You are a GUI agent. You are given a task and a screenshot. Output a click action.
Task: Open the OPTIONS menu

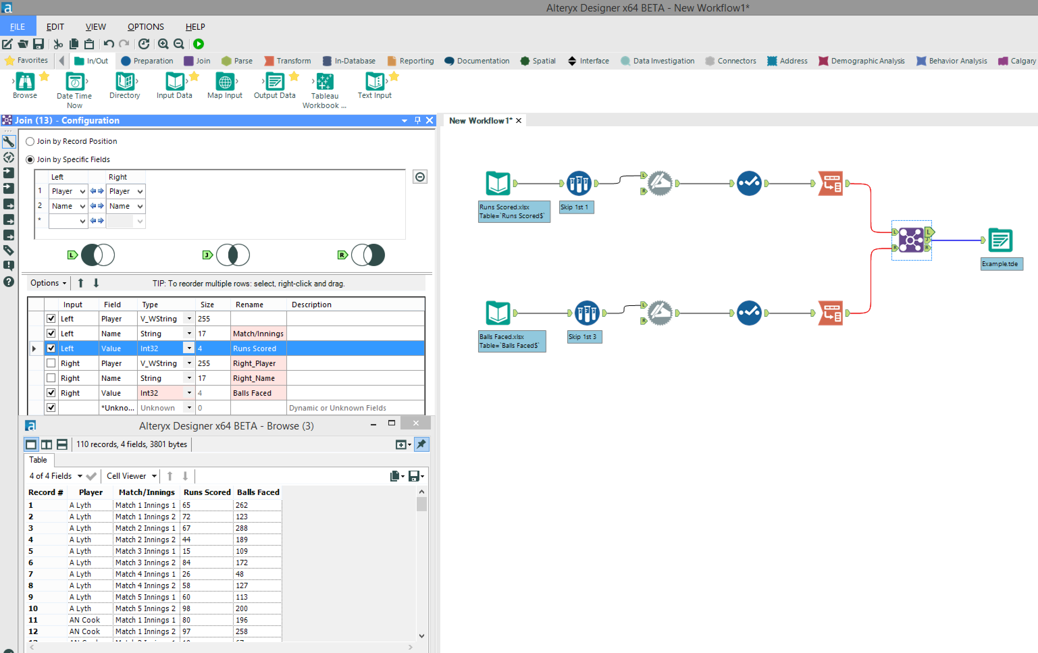[146, 27]
